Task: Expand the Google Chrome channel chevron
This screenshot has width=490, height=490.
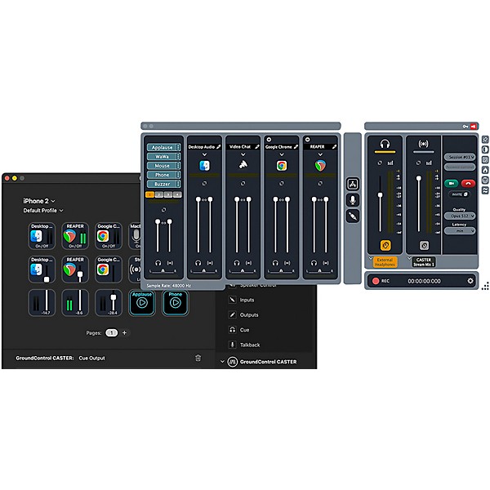Action: tap(282, 154)
